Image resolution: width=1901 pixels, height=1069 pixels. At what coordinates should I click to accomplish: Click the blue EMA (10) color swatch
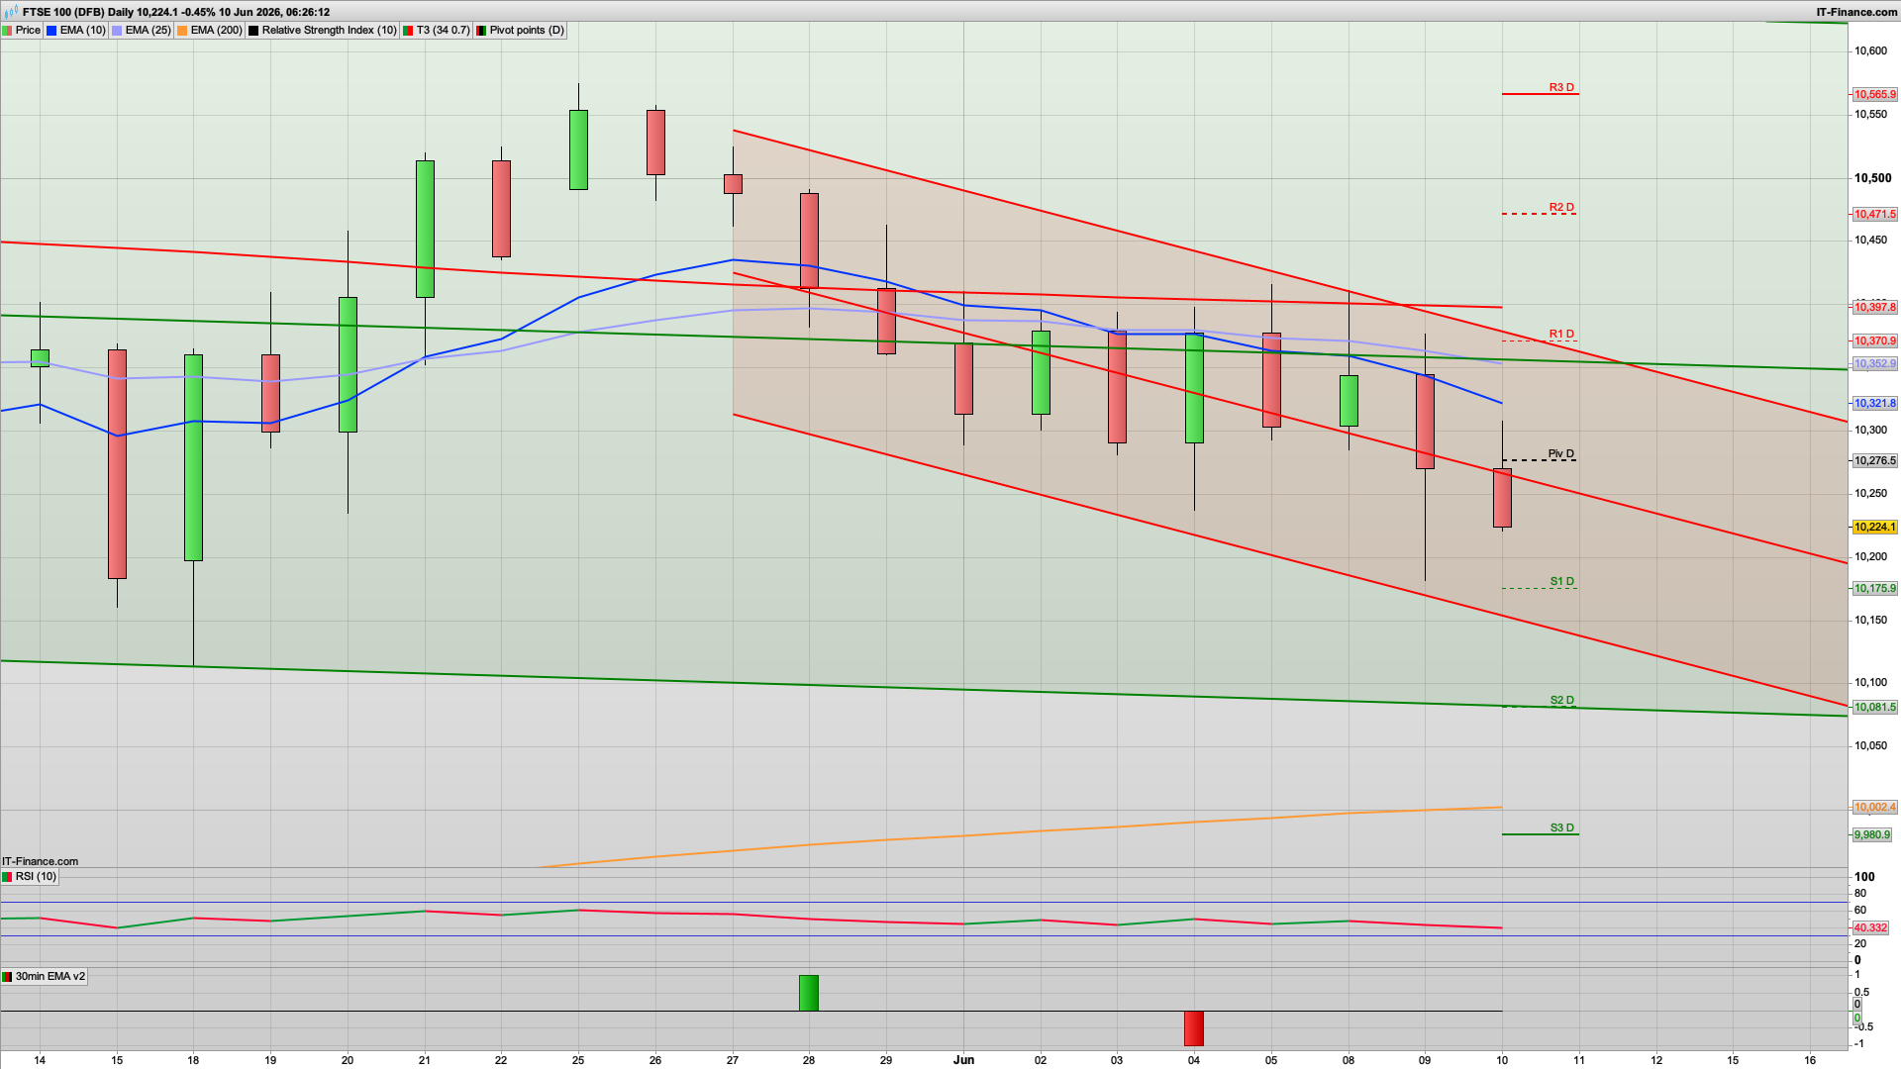pyautogui.click(x=52, y=31)
